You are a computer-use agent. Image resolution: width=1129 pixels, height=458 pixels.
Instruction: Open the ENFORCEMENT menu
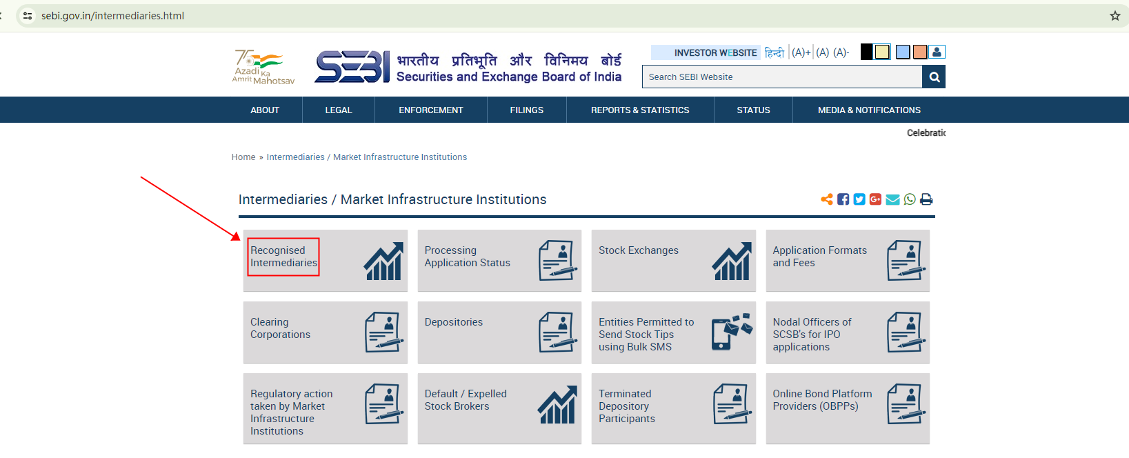[431, 110]
